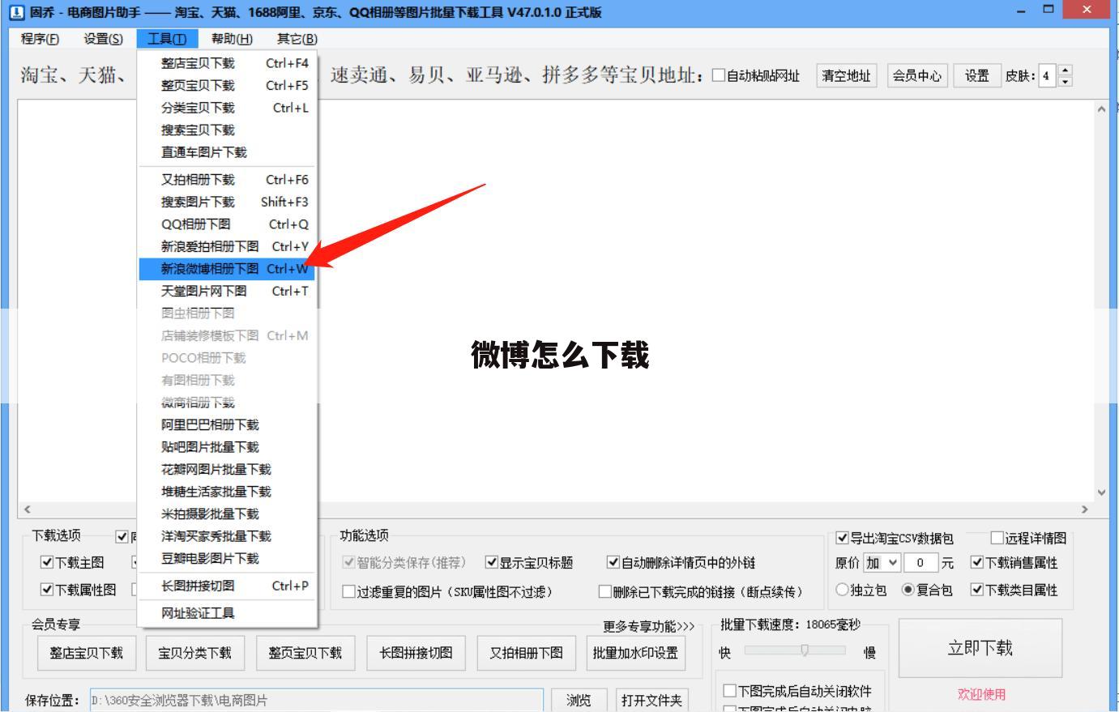Viewport: 1119px width, 712px height.
Task: Choose 堆糖生活家批量下载 from the menu
Action: 227,492
